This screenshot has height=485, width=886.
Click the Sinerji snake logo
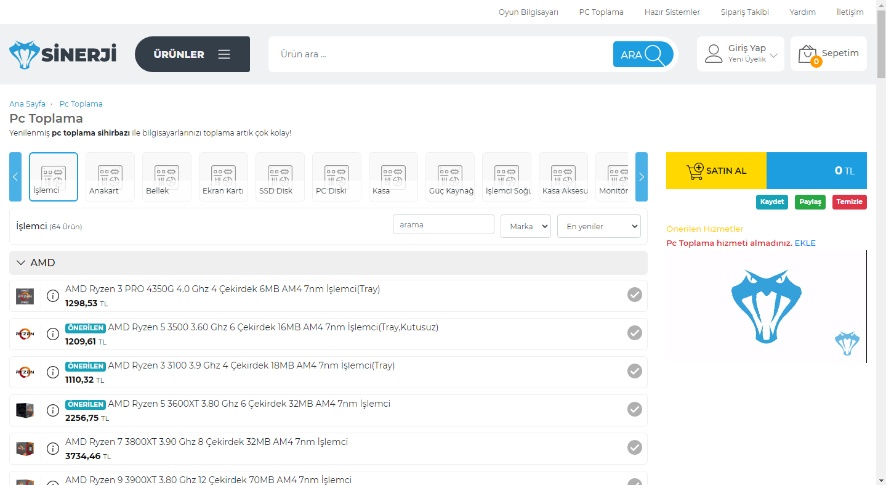(x=63, y=54)
